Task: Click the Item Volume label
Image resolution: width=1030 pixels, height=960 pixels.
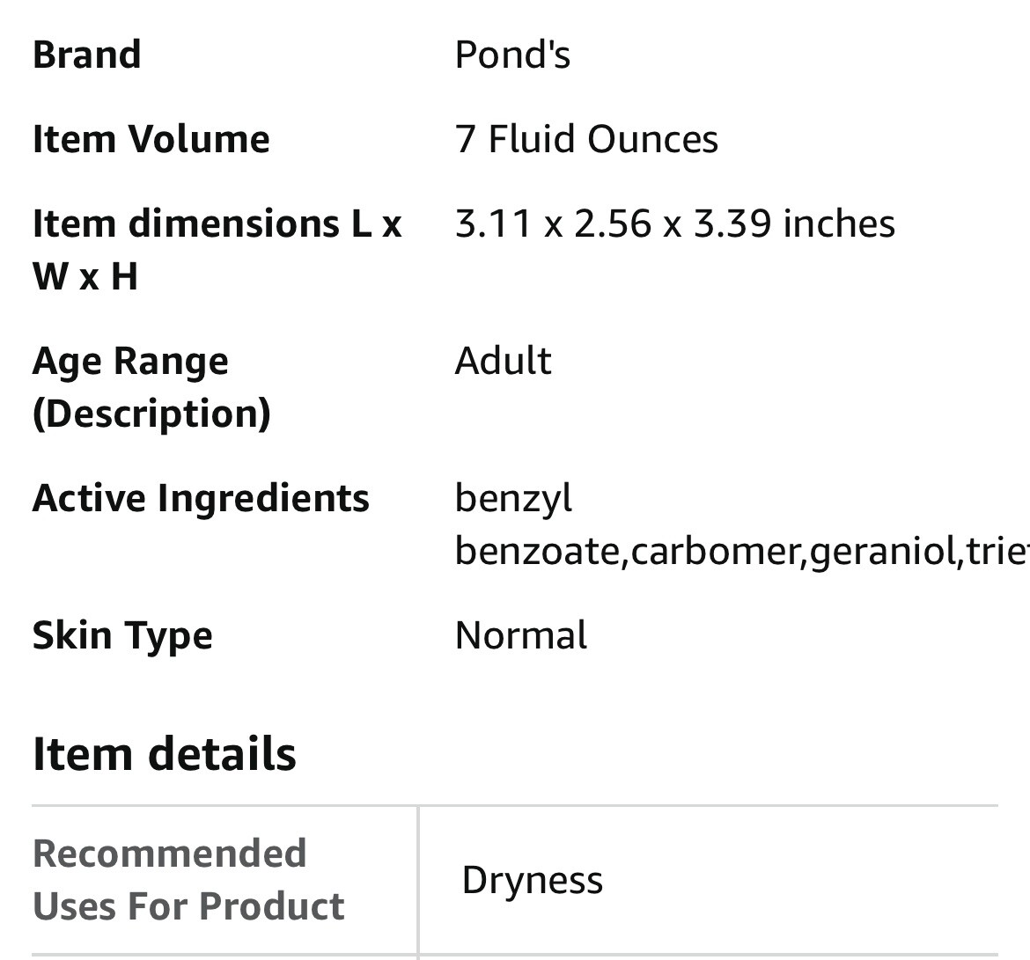Action: (x=151, y=139)
